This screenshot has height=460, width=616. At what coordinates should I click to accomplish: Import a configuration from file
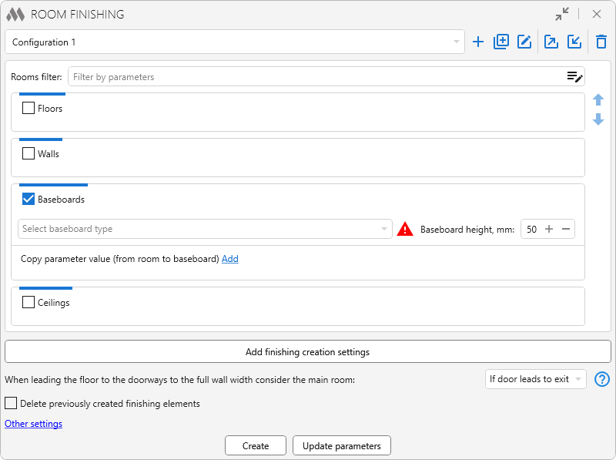pyautogui.click(x=574, y=42)
